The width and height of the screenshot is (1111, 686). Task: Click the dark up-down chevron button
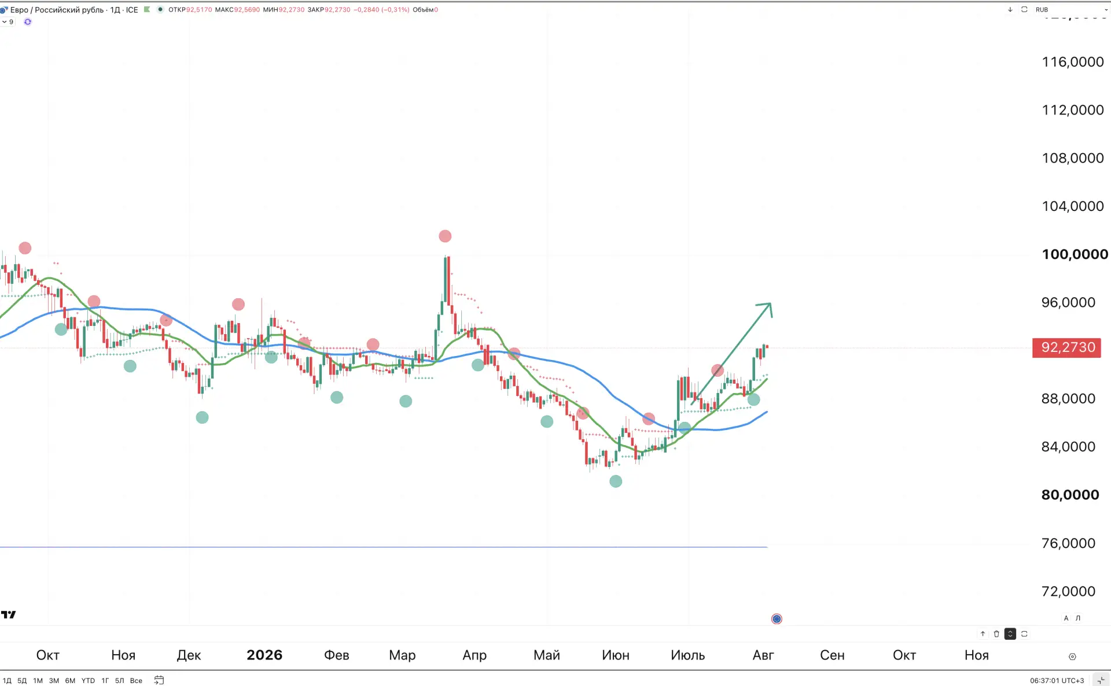point(1010,634)
